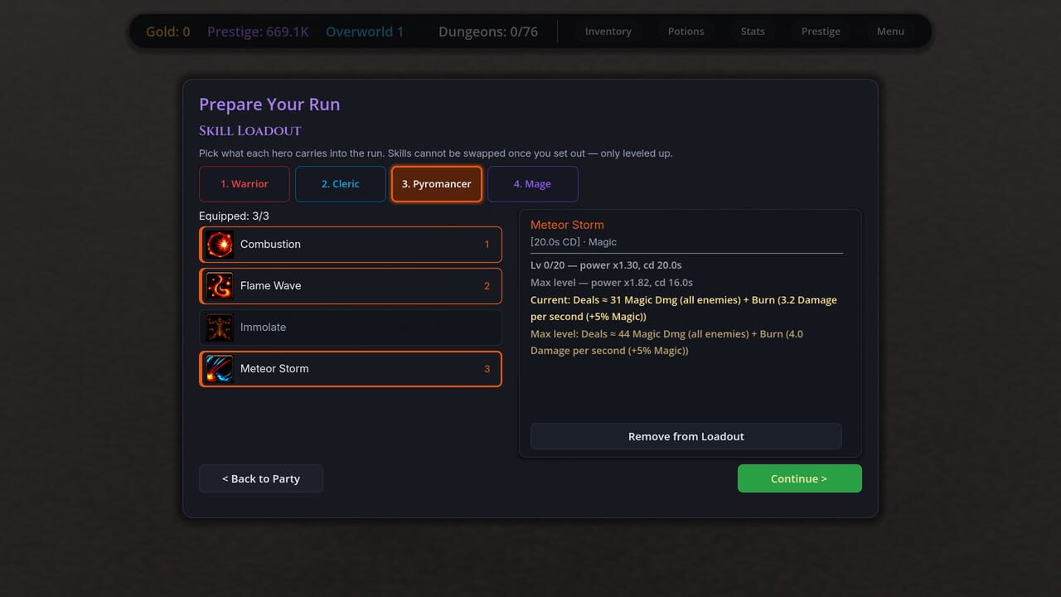Equip the unselected Immolate skill row
1061x597 pixels.
coord(351,328)
